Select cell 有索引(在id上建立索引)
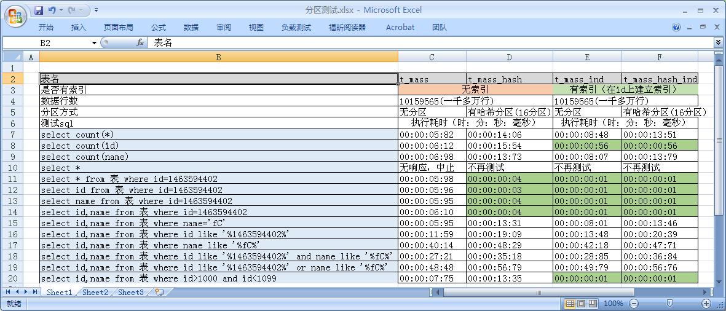Screen dimensions: 726x311 coord(626,90)
